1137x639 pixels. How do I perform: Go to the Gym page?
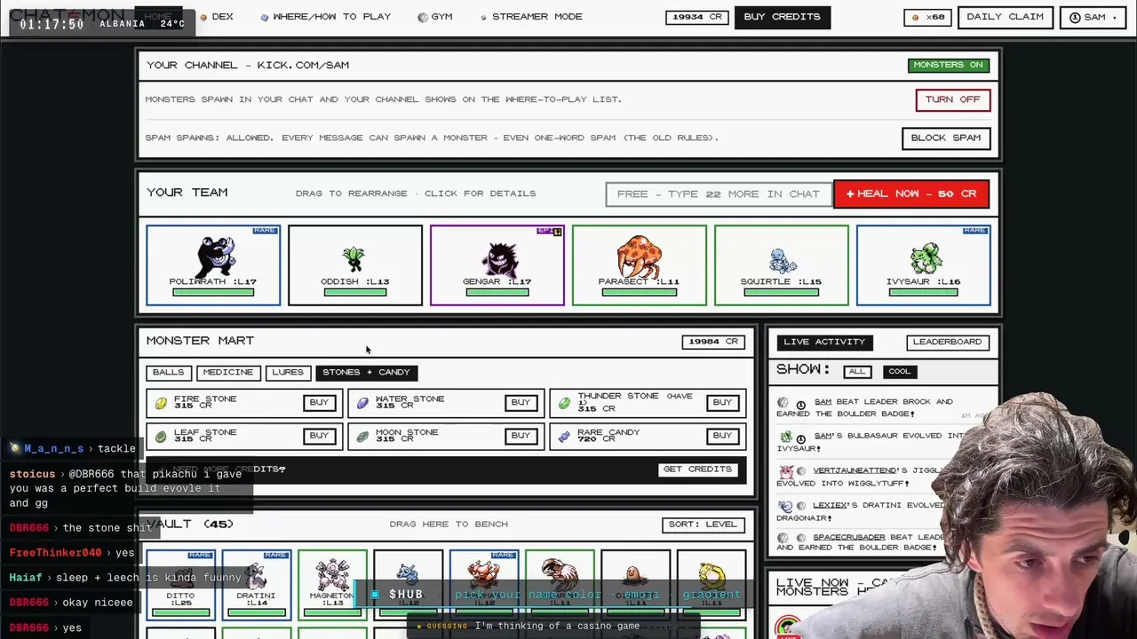(x=435, y=17)
